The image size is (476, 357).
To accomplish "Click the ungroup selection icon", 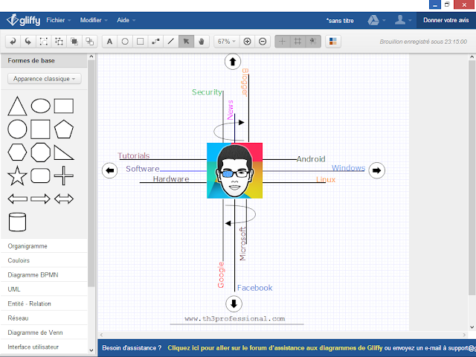I will (59, 42).
